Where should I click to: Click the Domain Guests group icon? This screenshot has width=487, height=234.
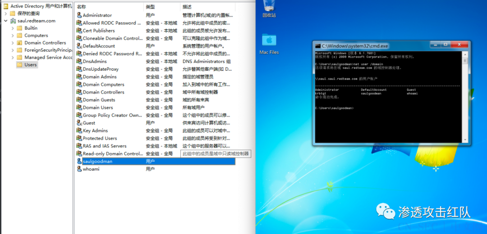[79, 100]
